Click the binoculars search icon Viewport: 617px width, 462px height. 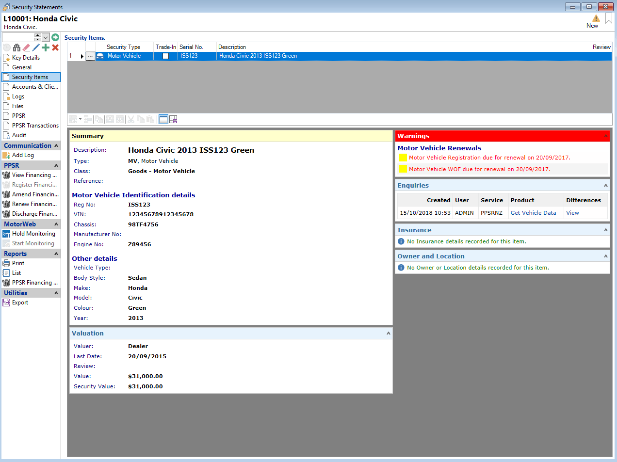[x=17, y=48]
